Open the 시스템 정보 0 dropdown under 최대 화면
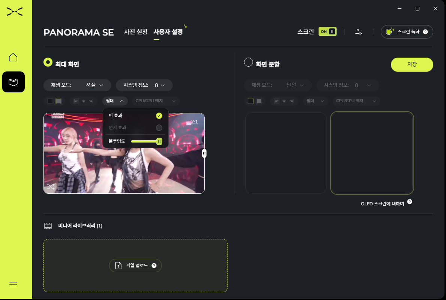This screenshot has width=446, height=300. 144,85
